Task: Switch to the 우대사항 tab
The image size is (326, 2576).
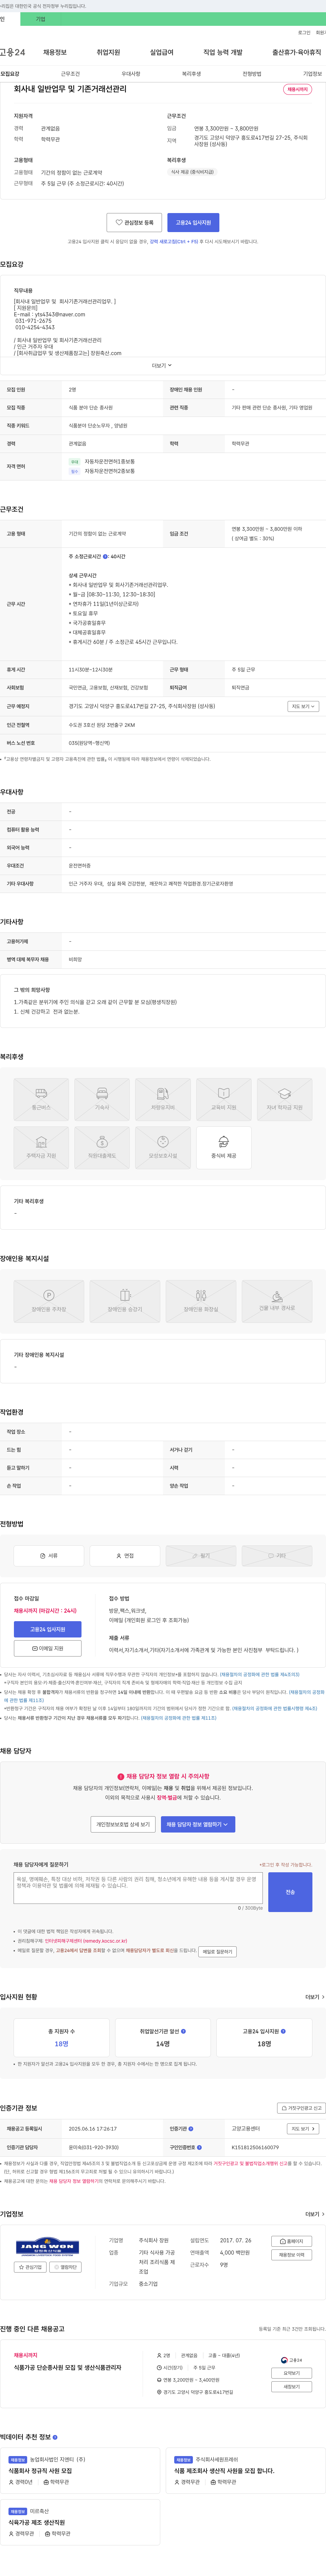Action: tap(131, 74)
